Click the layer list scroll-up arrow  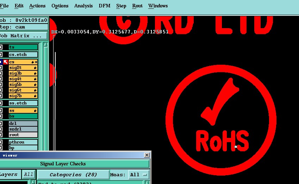tap(45, 45)
